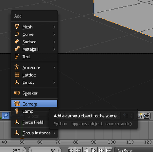The height and width of the screenshot is (152, 153).
Task: Expand the Empty submenu arrow
Action: pos(54,82)
